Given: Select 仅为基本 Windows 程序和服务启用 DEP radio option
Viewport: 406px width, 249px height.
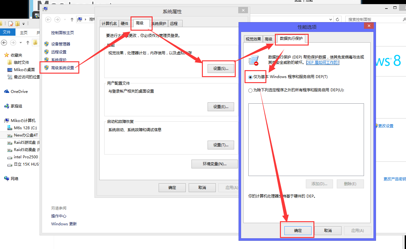Looking at the screenshot, I should coord(251,77).
